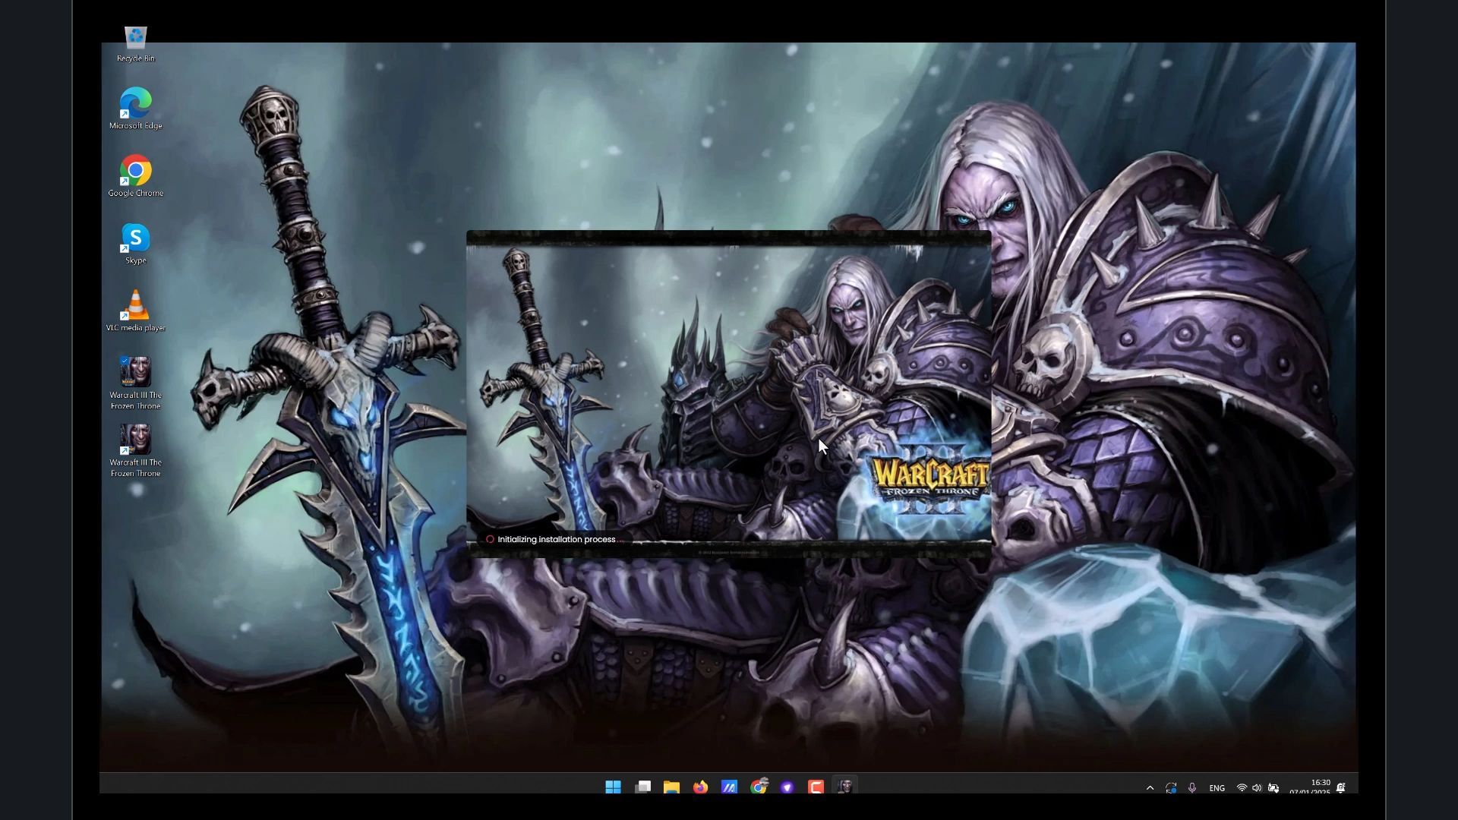This screenshot has height=820, width=1458.
Task: Open Google Chrome desktop shortcut
Action: point(136,175)
